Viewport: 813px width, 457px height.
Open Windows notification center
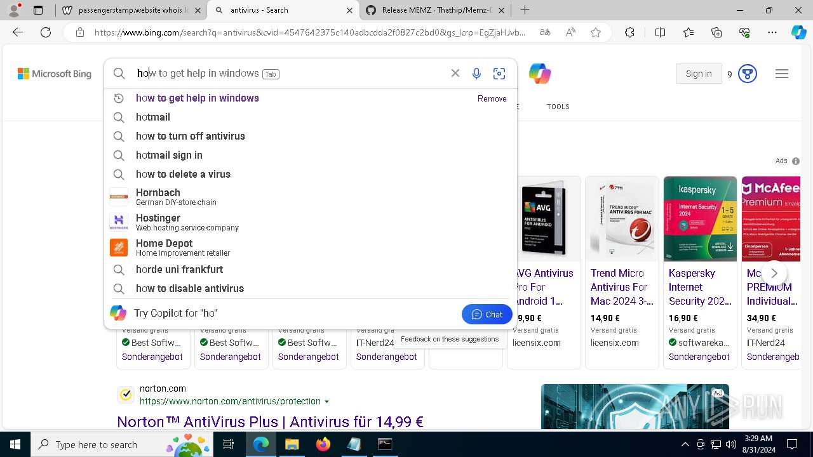tap(792, 444)
